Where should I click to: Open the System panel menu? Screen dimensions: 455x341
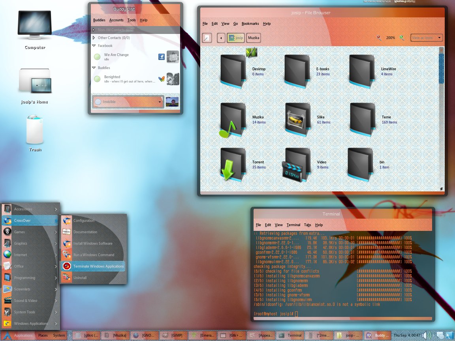pos(59,335)
